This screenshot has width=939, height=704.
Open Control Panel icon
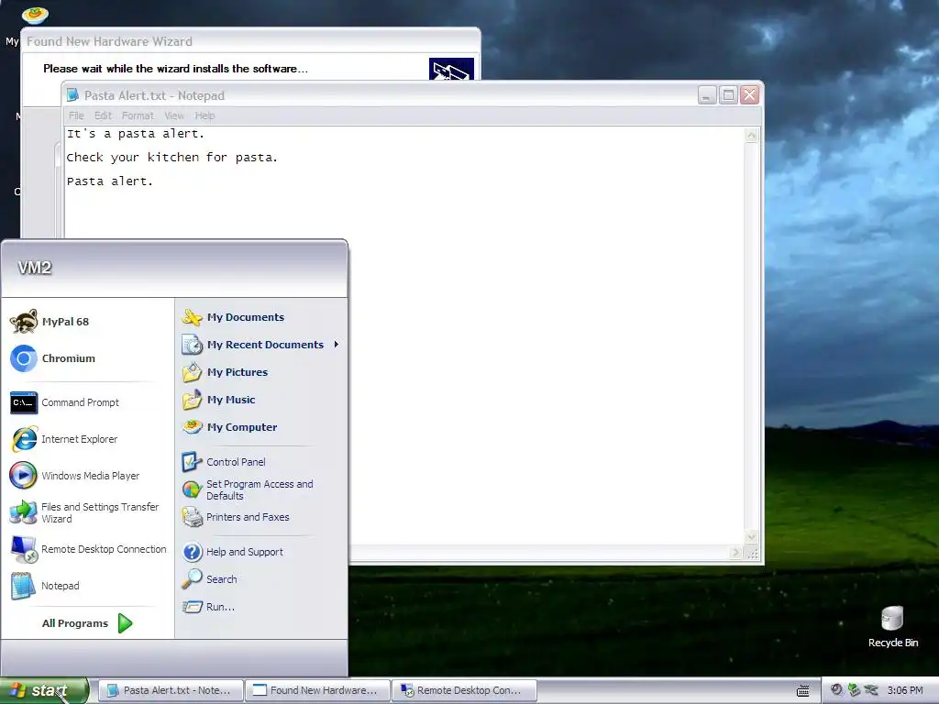point(193,462)
